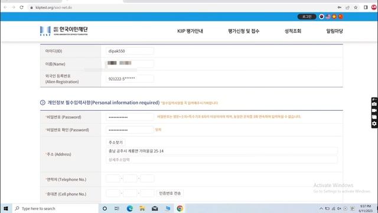Open the folder icon on side toolbar
The height and width of the screenshot is (213, 378).
374,117
